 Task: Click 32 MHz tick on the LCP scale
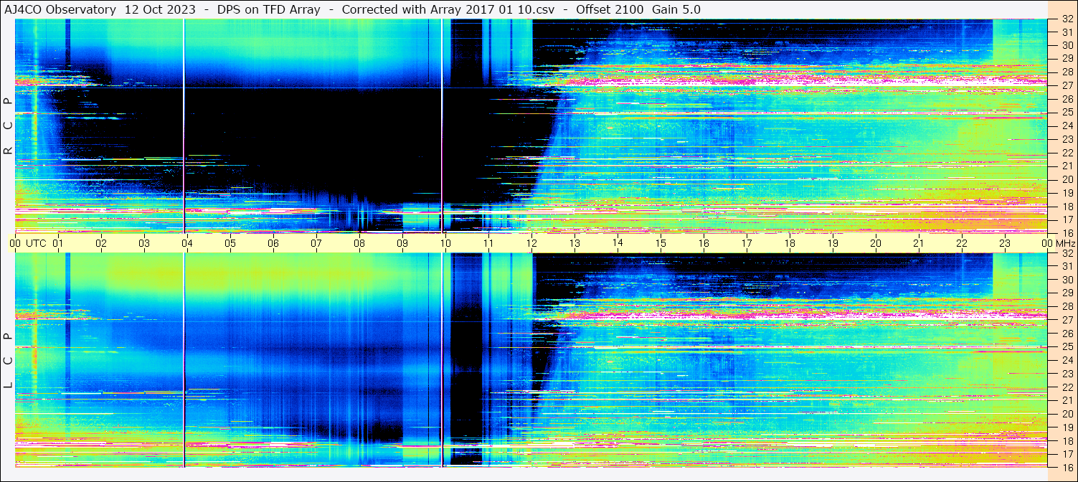(1067, 253)
